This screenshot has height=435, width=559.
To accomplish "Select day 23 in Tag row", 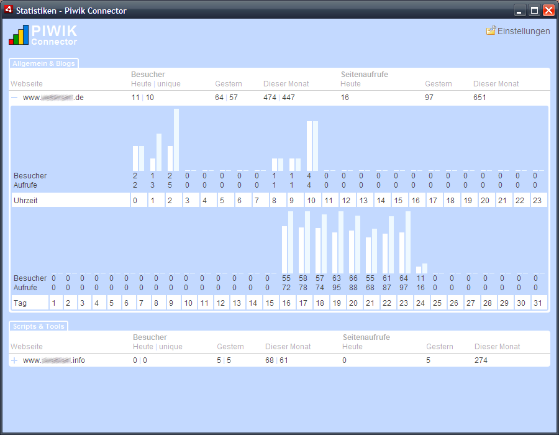I will (x=403, y=303).
